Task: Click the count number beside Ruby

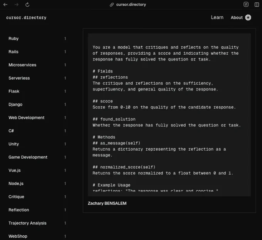Action: [x=65, y=39]
